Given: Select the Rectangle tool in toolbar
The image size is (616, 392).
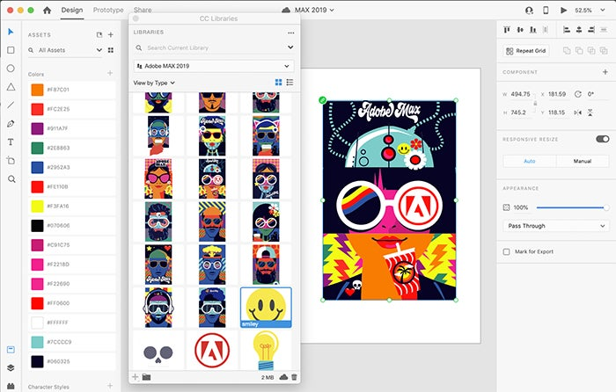Looking at the screenshot, I should tap(11, 50).
